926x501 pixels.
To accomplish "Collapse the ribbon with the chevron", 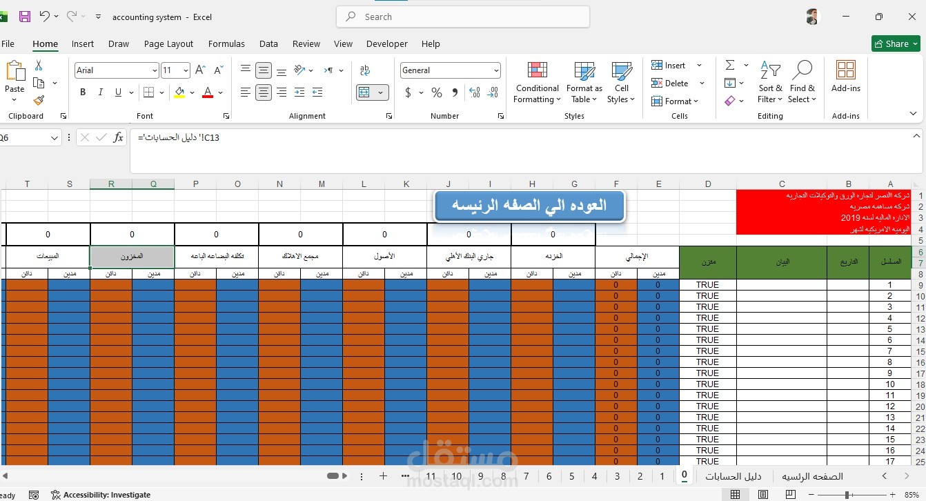I will tap(914, 114).
